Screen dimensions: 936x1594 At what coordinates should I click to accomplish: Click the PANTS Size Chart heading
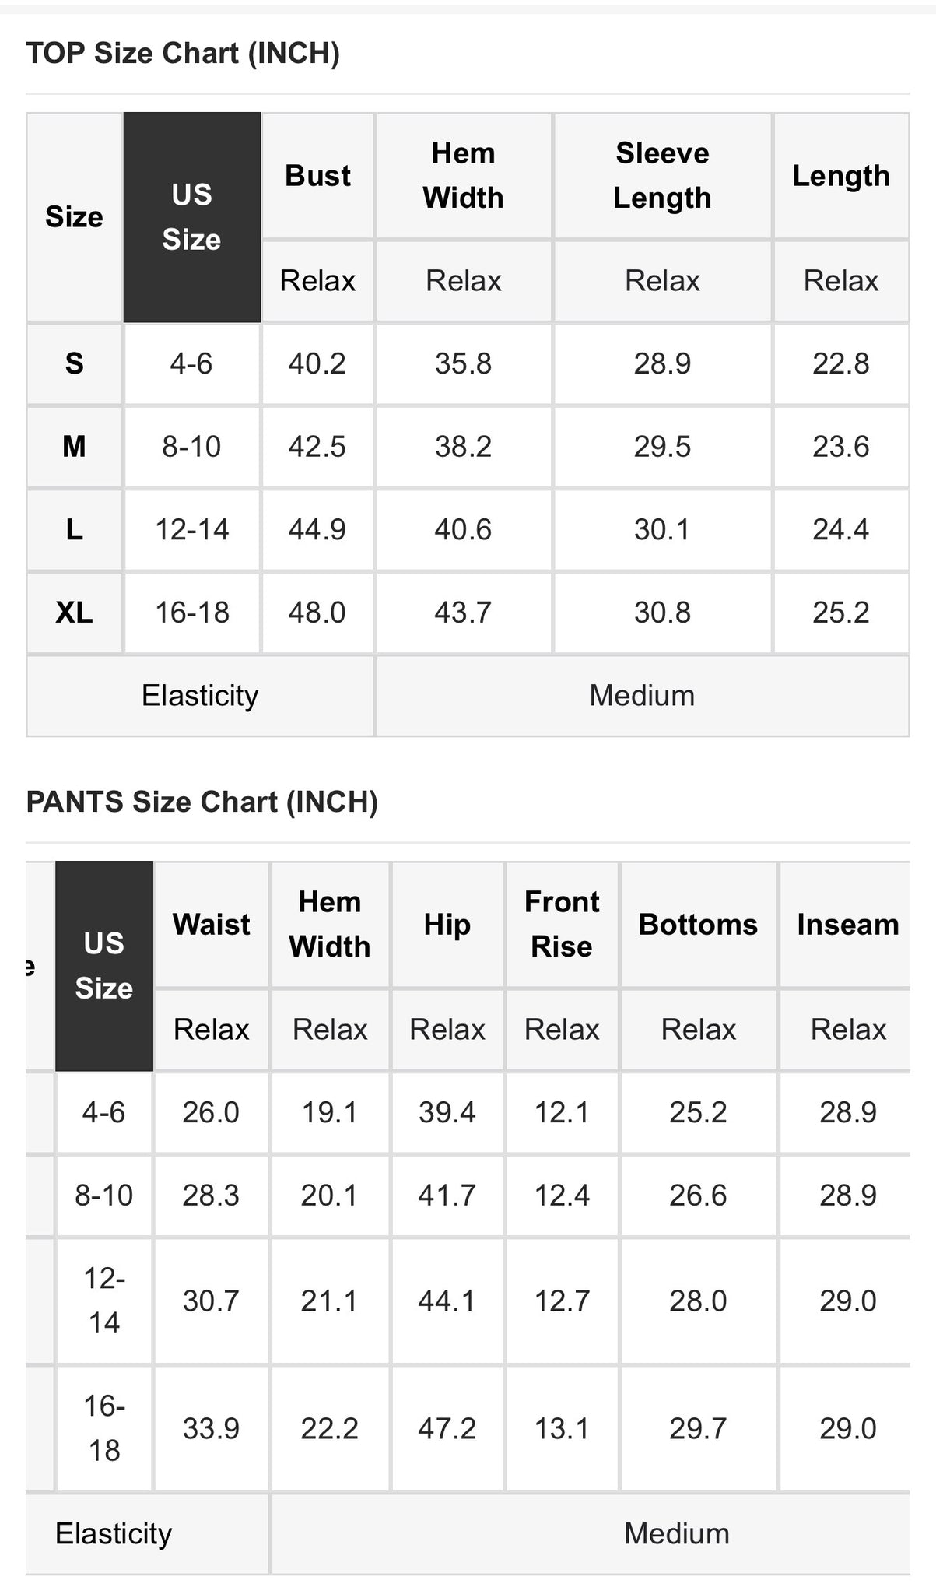(x=202, y=802)
